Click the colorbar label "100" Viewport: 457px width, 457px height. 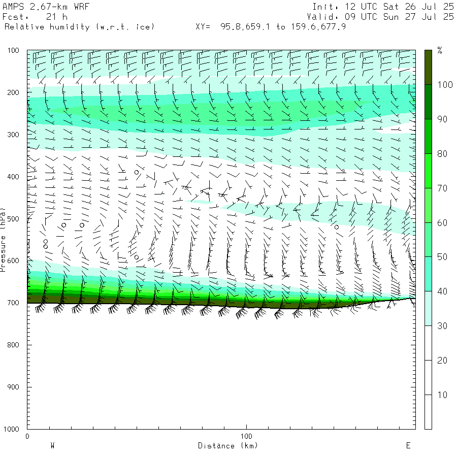445,85
